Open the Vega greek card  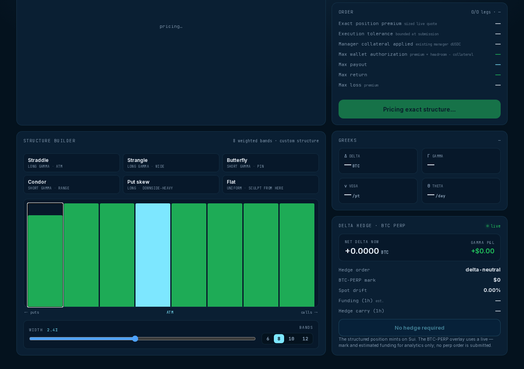pos(378,191)
